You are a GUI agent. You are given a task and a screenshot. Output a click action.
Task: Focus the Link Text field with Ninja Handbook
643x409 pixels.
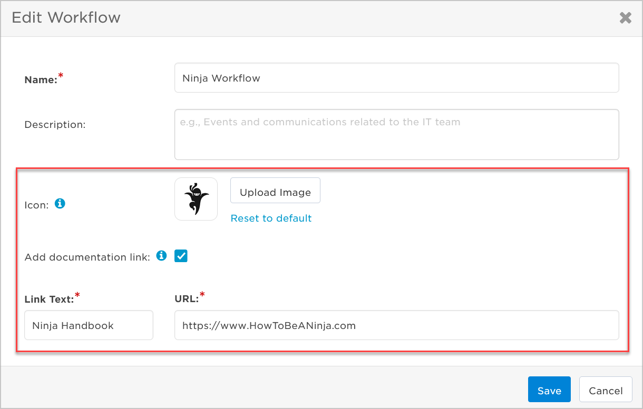(89, 325)
